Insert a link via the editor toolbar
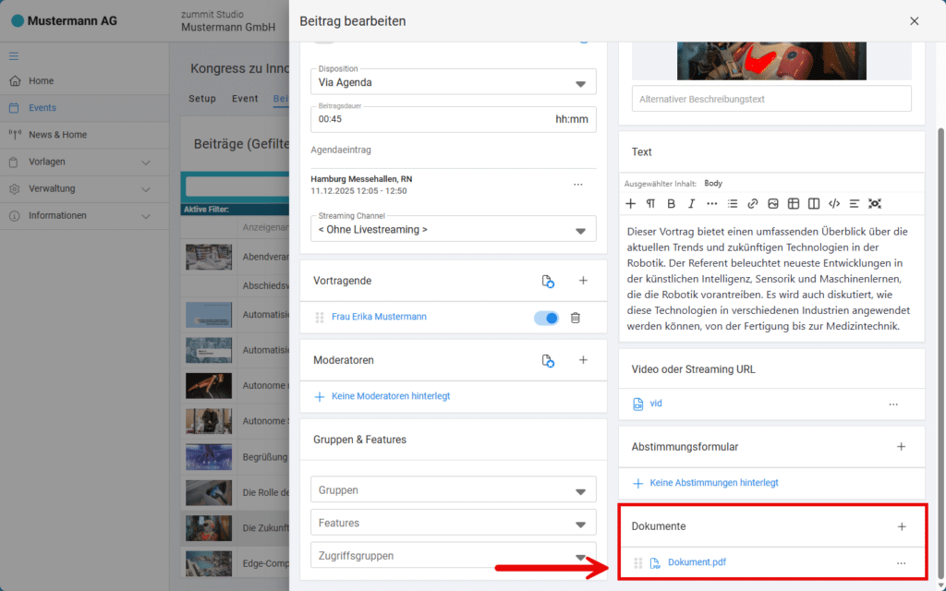 753,203
